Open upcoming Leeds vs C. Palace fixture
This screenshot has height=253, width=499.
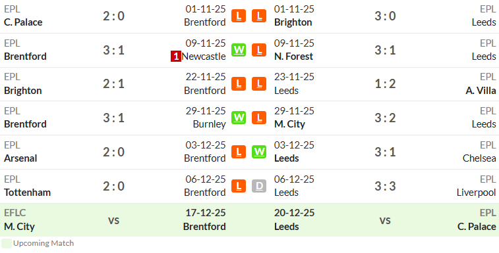coord(385,220)
